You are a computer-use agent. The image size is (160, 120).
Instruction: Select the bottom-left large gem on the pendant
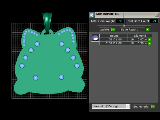coord(36,78)
